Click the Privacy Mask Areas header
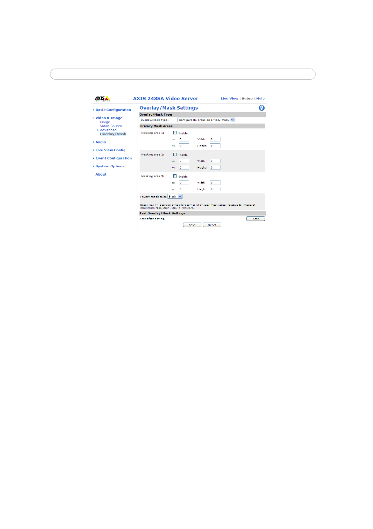373x529 pixels. tap(202, 126)
